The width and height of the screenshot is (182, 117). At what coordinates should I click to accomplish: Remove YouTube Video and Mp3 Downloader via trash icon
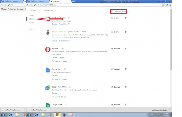click(126, 32)
